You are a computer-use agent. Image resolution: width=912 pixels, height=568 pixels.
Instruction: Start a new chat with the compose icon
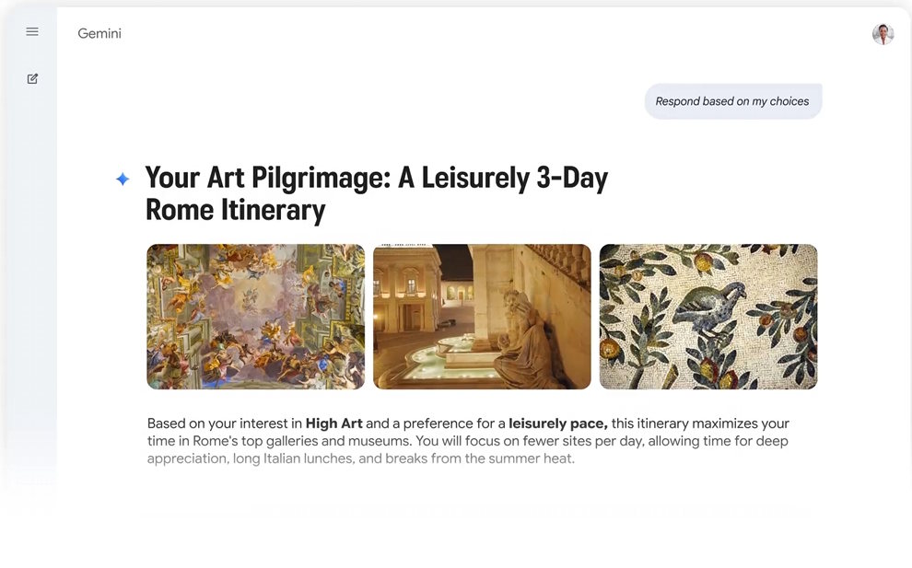pyautogui.click(x=32, y=79)
